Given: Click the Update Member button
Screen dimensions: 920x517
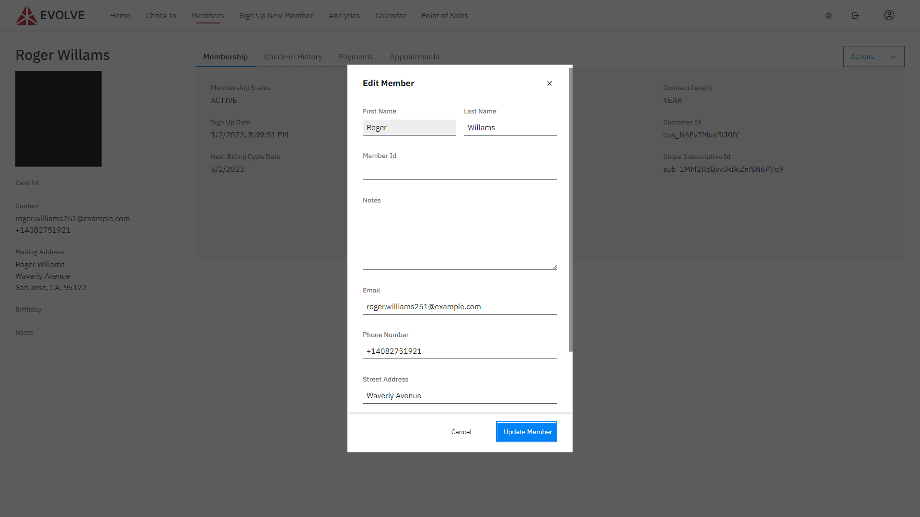Looking at the screenshot, I should pos(526,431).
